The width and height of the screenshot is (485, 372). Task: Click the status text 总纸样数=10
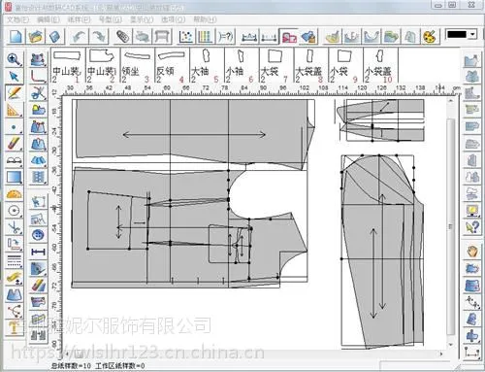[x=71, y=366]
